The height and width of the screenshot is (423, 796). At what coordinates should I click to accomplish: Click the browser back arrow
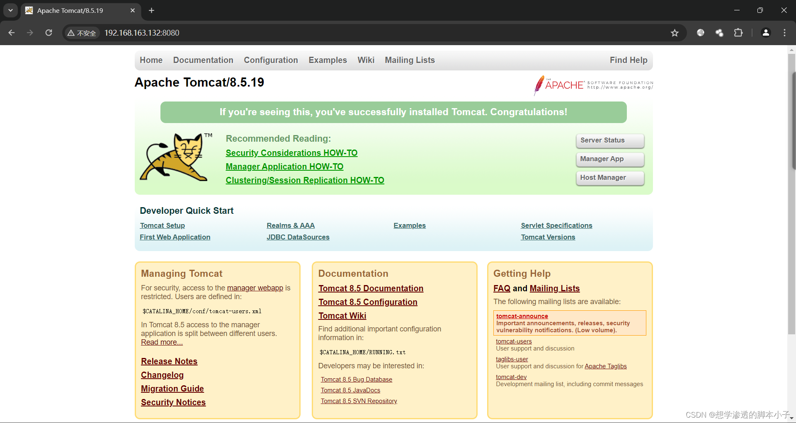[x=12, y=33]
